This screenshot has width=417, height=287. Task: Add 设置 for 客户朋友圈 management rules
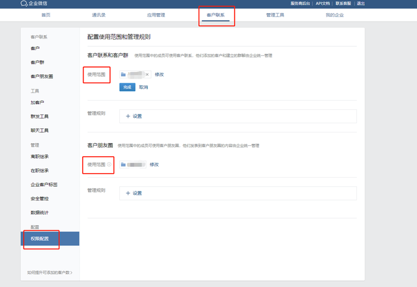134,193
